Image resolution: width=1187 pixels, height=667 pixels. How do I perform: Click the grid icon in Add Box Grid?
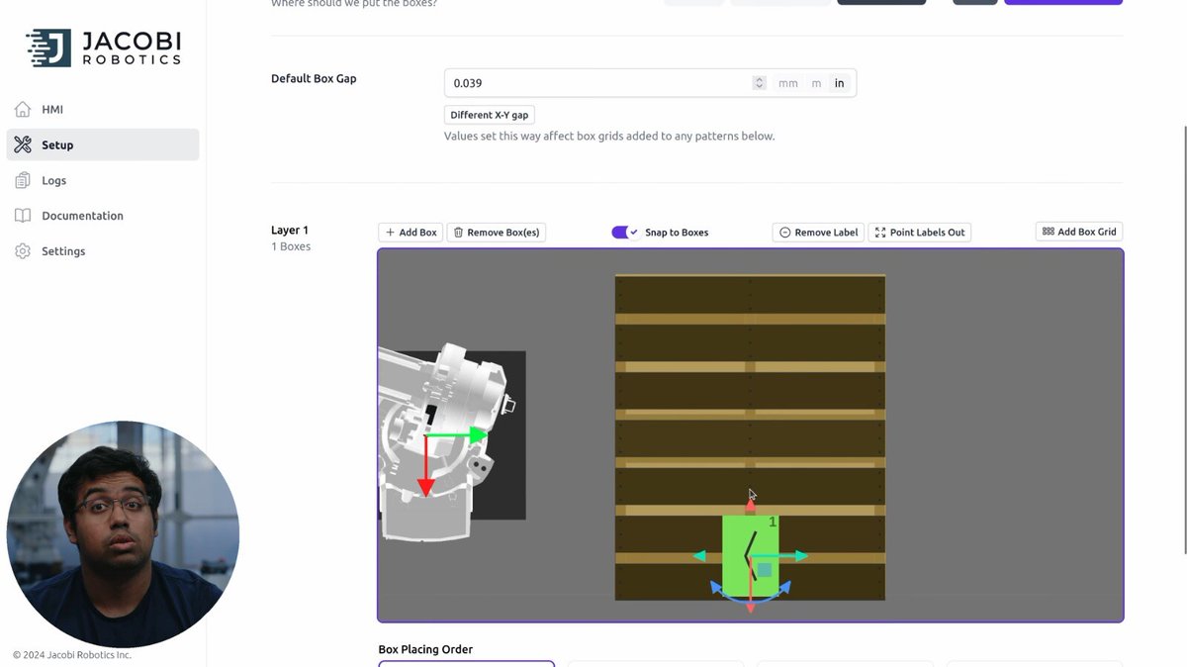(1049, 232)
